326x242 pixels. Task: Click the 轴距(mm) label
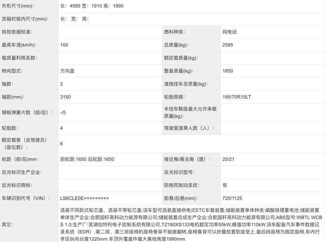pyautogui.click(x=13, y=97)
